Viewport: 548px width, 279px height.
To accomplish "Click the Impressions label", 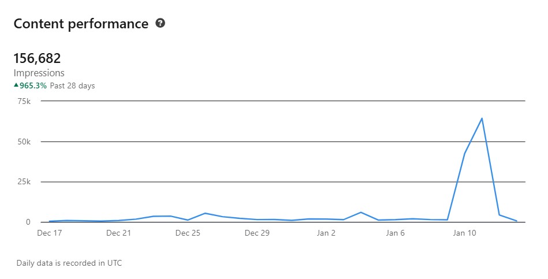I will click(x=39, y=73).
